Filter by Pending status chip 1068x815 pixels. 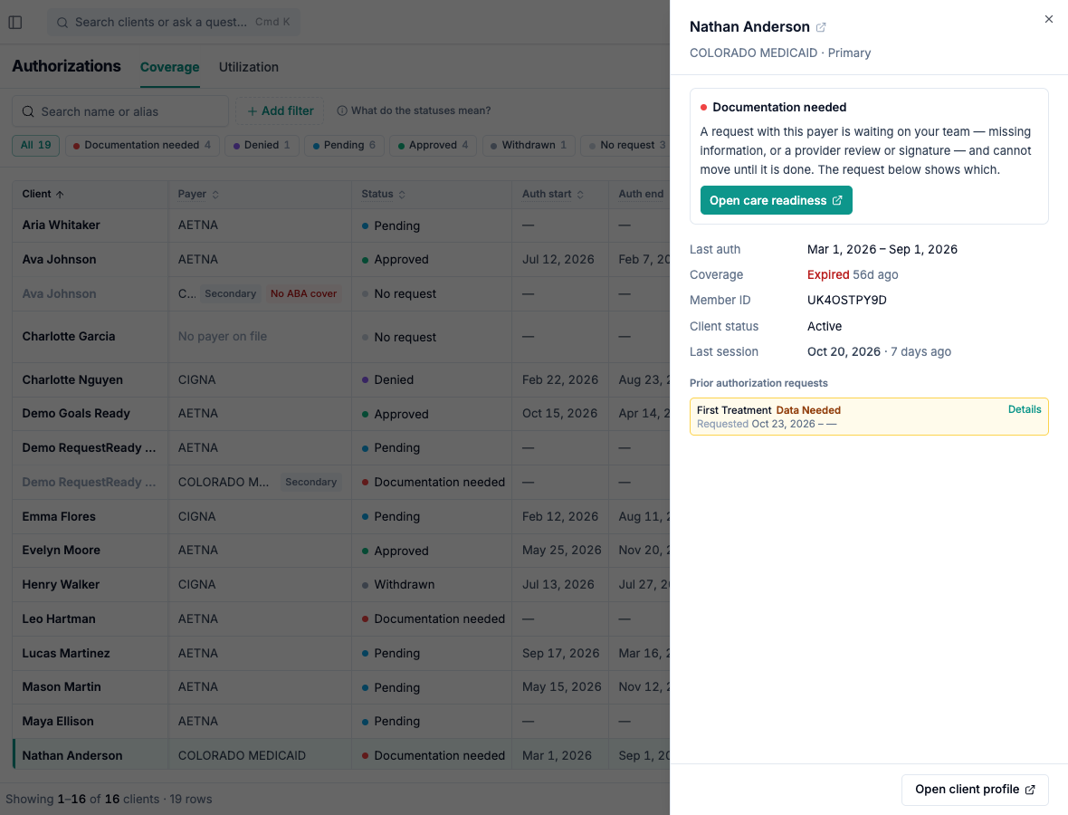344,145
